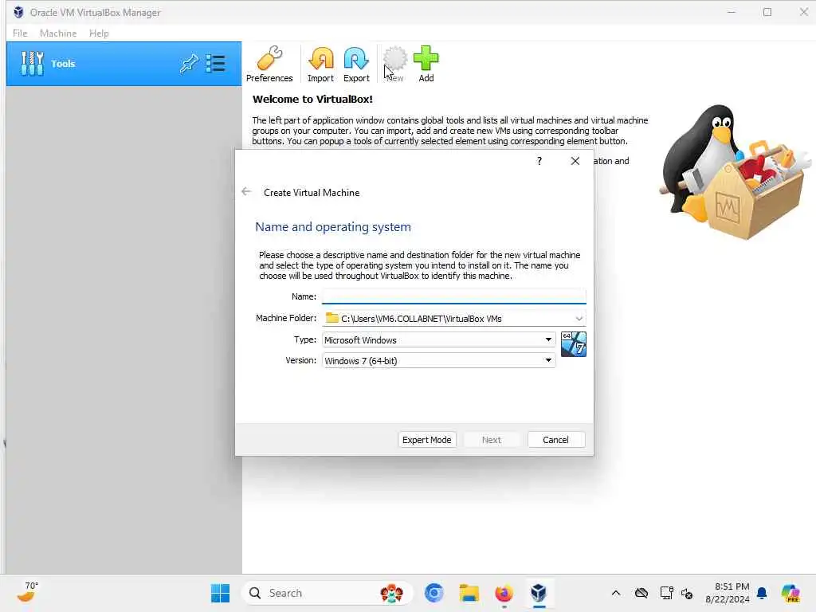
Task: Launch Firefox from the taskbar
Action: click(504, 593)
